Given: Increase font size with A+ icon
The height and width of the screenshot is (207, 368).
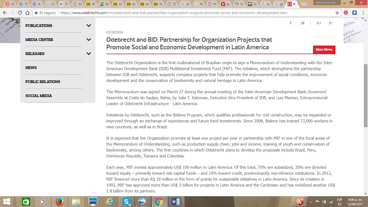Looking at the screenshot, I should (319, 23).
